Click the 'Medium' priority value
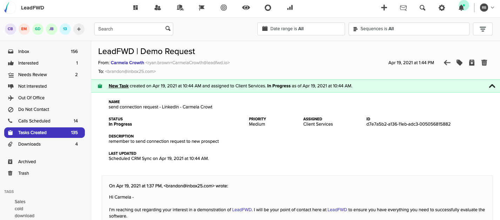500x220 pixels. click(257, 124)
